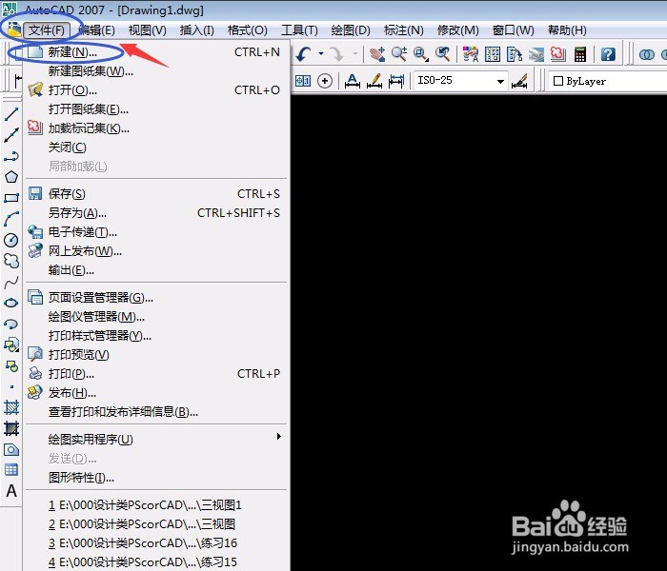Click the Zoom previous icon
The width and height of the screenshot is (667, 571).
pos(443,54)
